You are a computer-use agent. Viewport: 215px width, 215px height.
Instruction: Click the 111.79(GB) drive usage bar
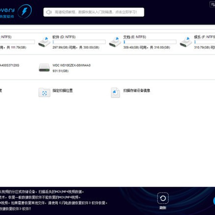click(17, 42)
